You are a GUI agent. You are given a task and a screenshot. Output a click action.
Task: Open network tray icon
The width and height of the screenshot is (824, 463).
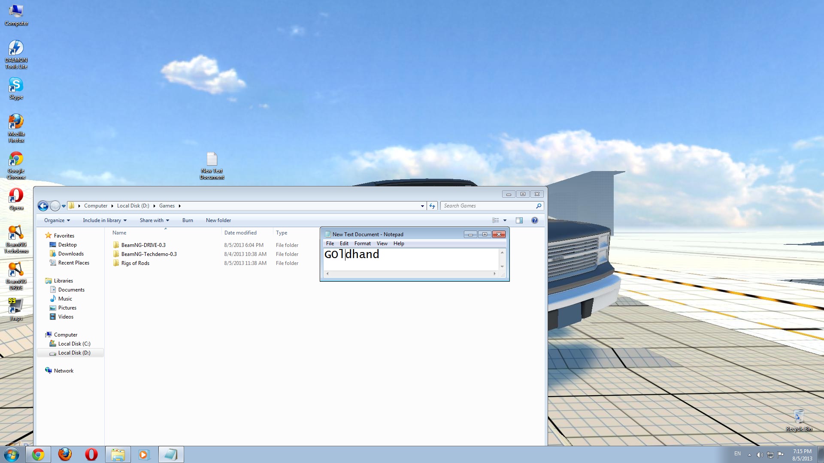770,455
